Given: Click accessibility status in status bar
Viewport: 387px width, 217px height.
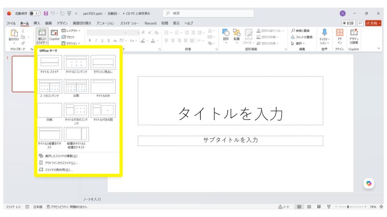Looking at the screenshot, I should click(67, 207).
